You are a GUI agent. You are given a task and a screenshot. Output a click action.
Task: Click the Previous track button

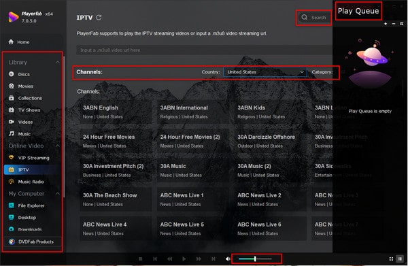(x=155, y=259)
